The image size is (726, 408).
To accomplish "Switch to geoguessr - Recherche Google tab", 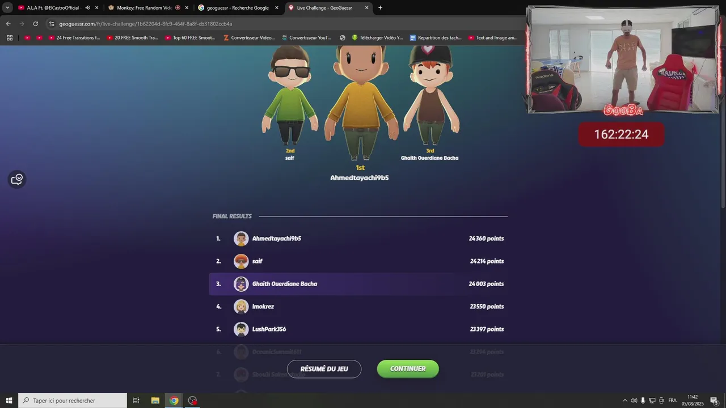I will [238, 8].
